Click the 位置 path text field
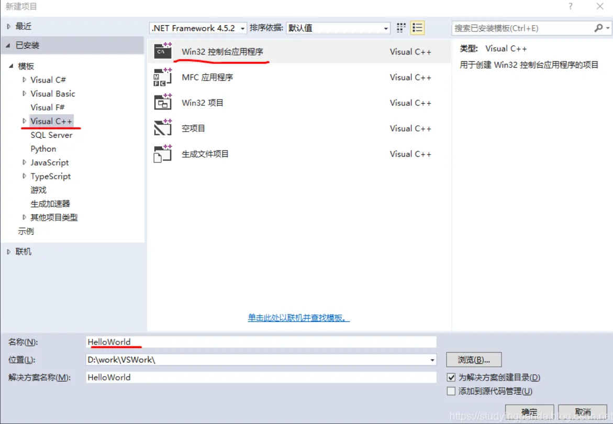The height and width of the screenshot is (424, 613). (257, 360)
